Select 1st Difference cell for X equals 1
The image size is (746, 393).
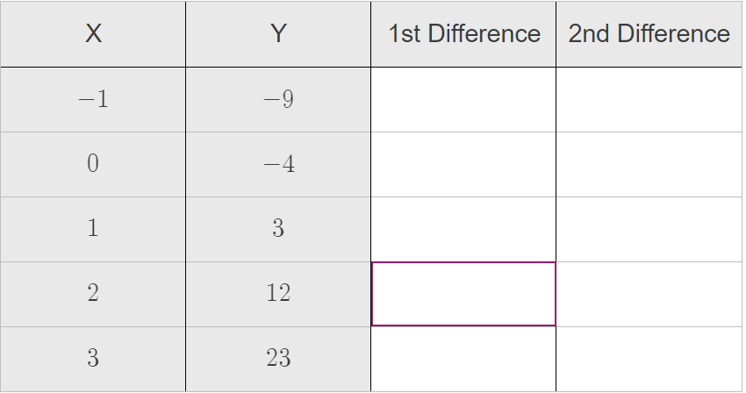point(463,229)
